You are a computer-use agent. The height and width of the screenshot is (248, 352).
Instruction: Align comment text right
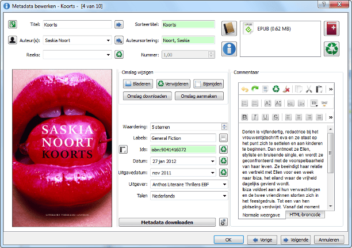309,117
